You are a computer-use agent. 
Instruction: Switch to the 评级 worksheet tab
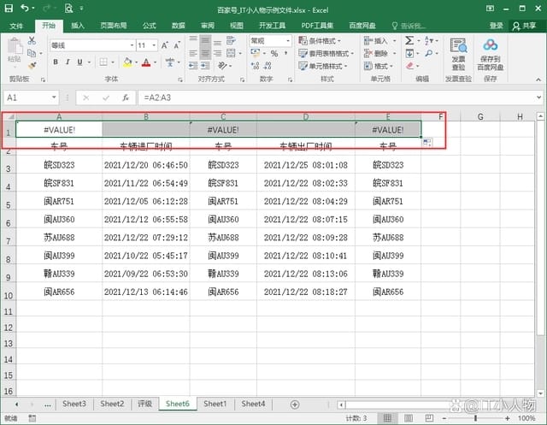144,404
